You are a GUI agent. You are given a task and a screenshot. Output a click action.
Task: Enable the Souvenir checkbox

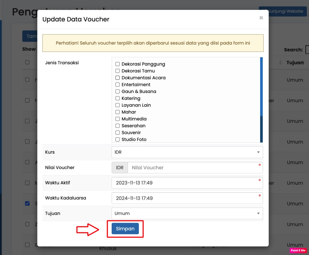[x=117, y=132]
